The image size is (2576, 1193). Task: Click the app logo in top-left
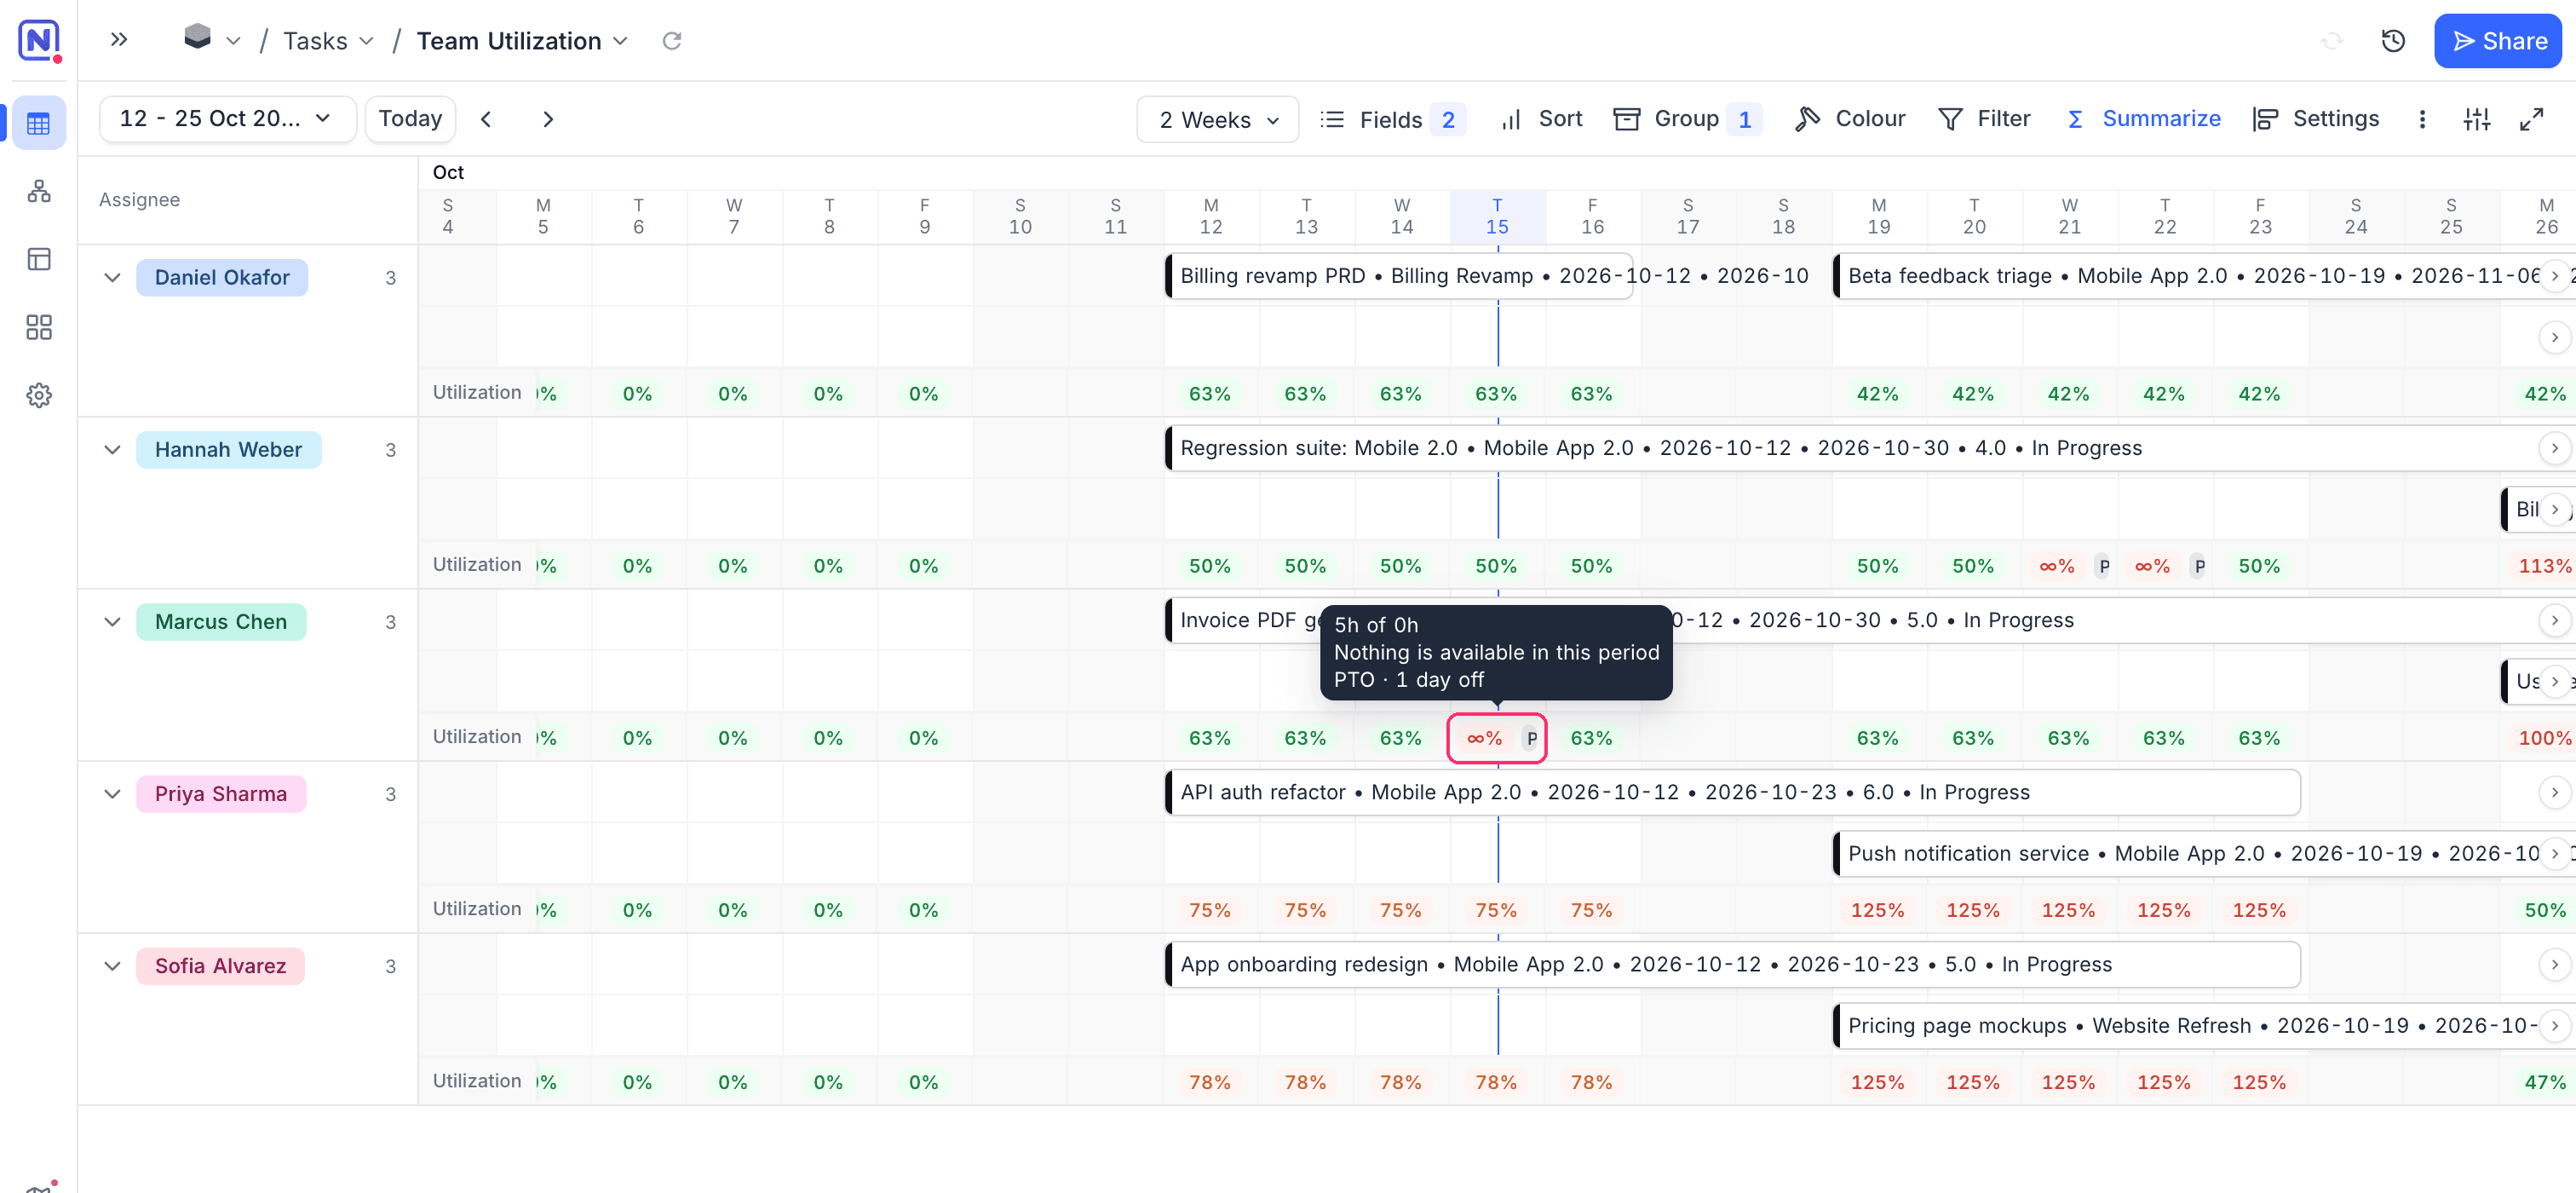pos(39,40)
